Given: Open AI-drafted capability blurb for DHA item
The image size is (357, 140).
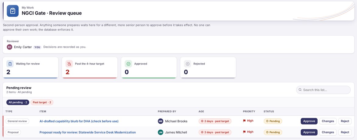Looking at the screenshot, I should click(79, 121).
